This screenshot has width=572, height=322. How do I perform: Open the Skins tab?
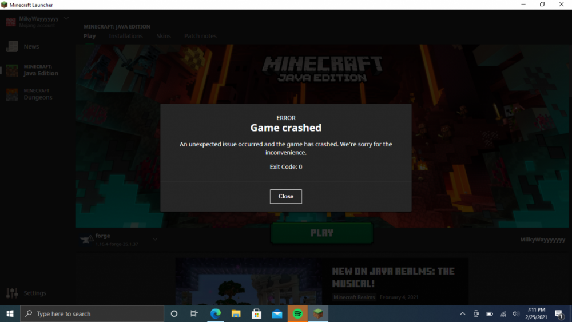click(x=164, y=36)
